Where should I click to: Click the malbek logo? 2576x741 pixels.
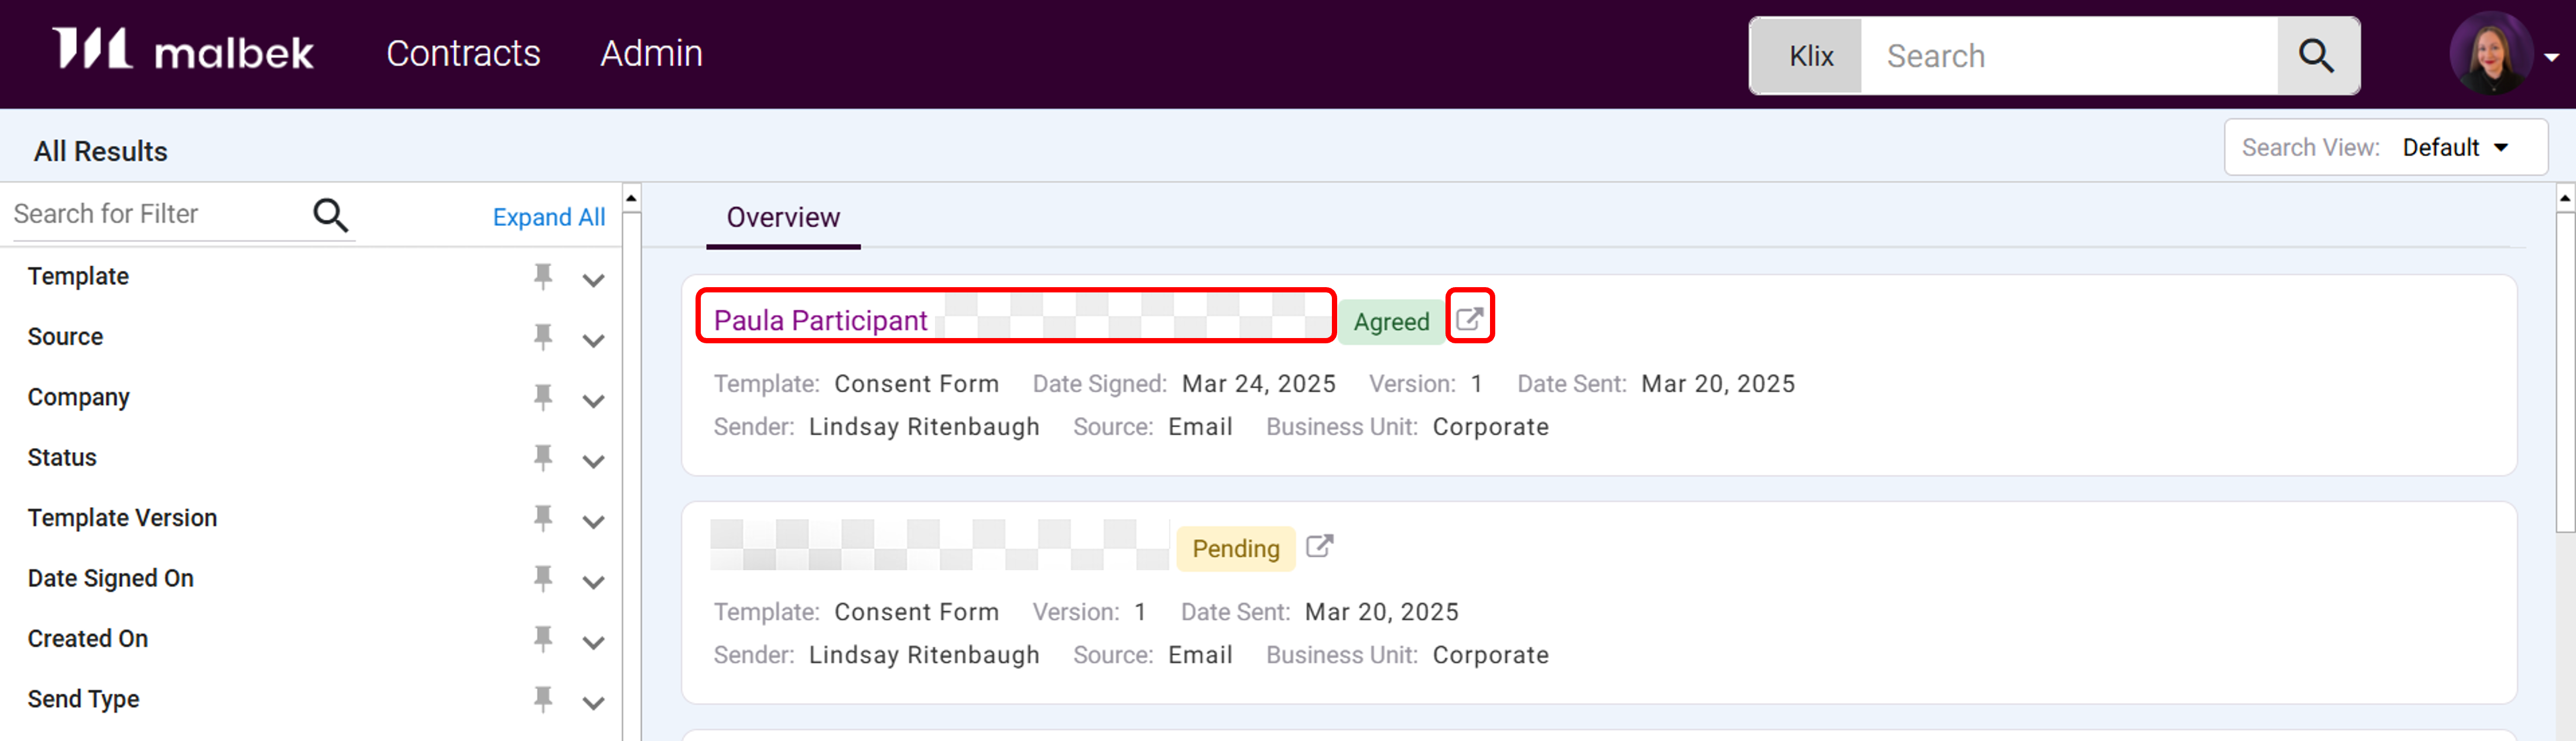click(183, 50)
